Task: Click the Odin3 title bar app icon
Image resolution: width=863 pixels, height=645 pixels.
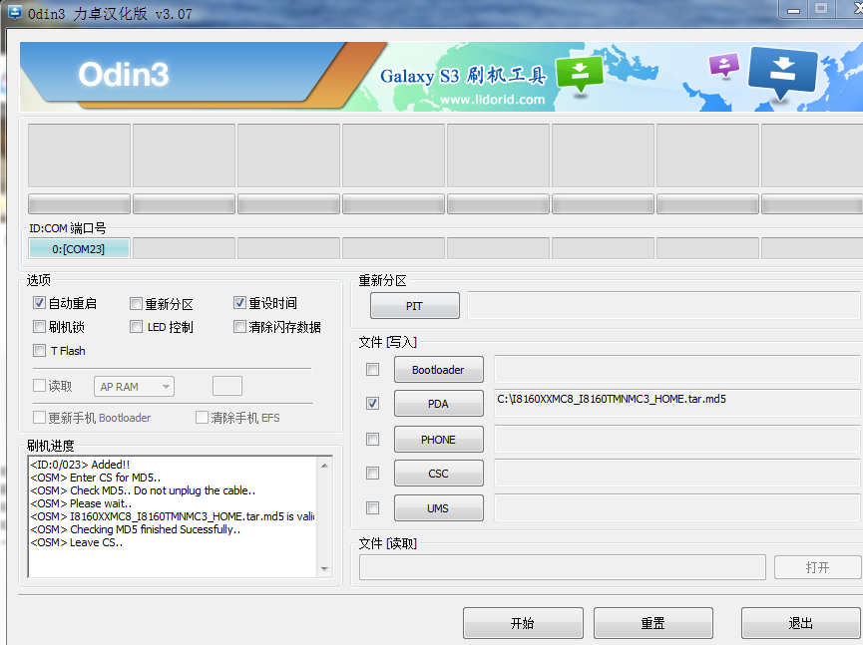Action: [14, 12]
